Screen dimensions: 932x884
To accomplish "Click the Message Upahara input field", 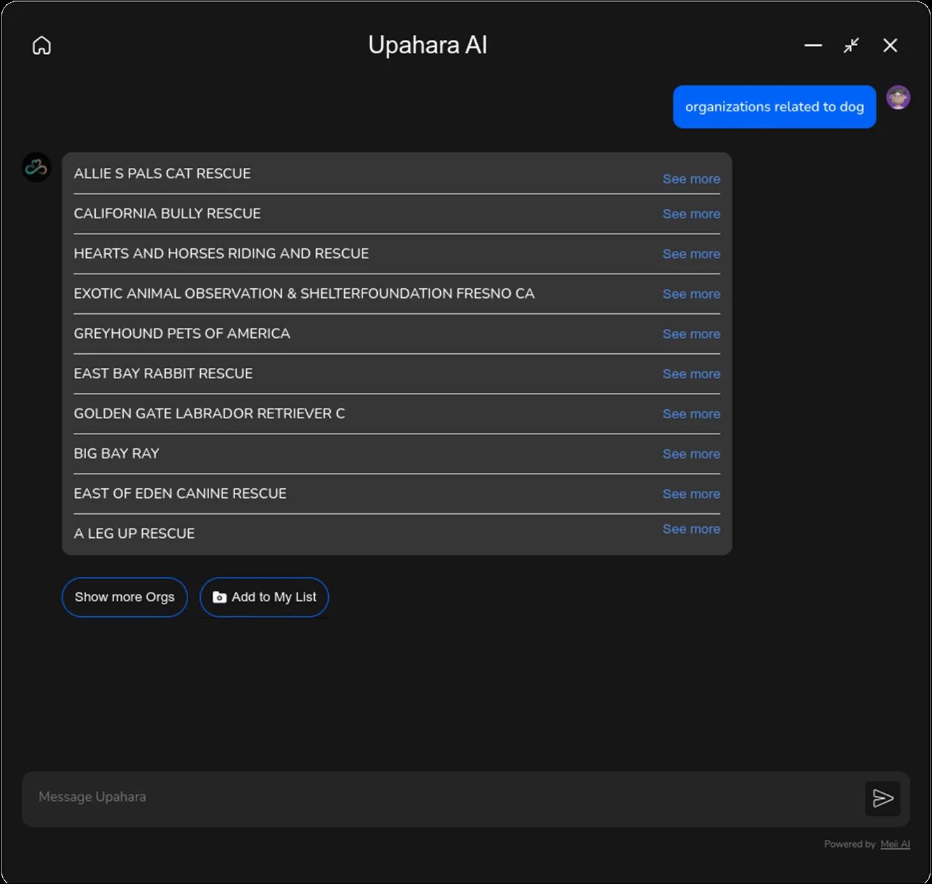I will pyautogui.click(x=441, y=797).
